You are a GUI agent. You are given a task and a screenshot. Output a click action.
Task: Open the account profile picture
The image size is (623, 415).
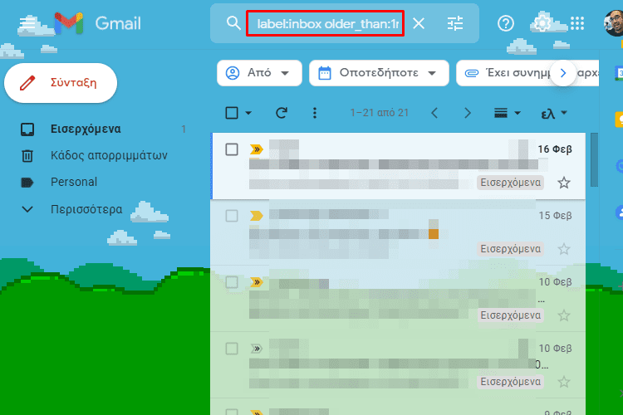pos(613,23)
